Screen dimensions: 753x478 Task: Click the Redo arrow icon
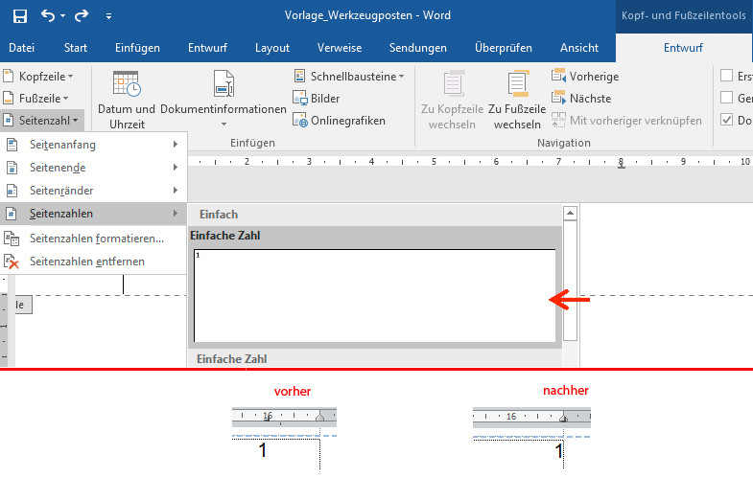(x=81, y=15)
